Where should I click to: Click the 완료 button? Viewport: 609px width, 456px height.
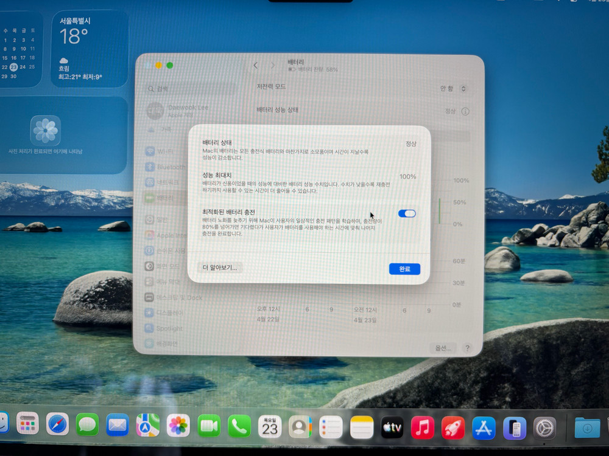404,269
